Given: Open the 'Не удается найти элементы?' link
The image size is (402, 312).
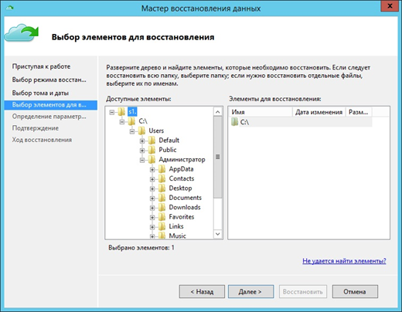Looking at the screenshot, I should pyautogui.click(x=344, y=261).
